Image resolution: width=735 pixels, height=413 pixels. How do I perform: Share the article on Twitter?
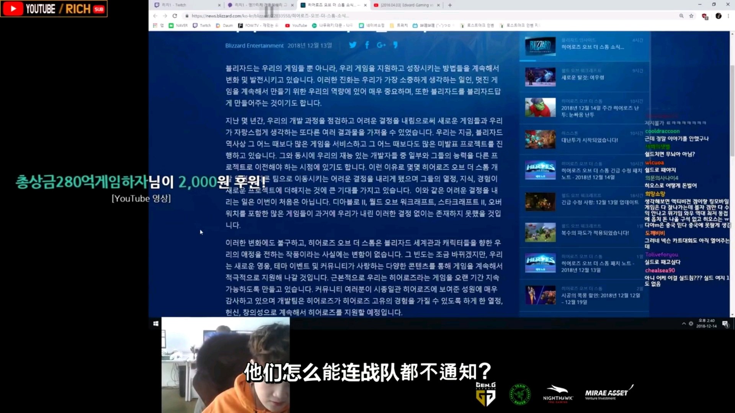[x=353, y=45]
